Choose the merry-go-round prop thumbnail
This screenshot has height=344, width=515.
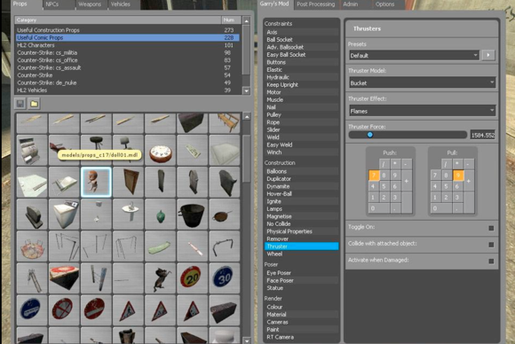point(32,246)
